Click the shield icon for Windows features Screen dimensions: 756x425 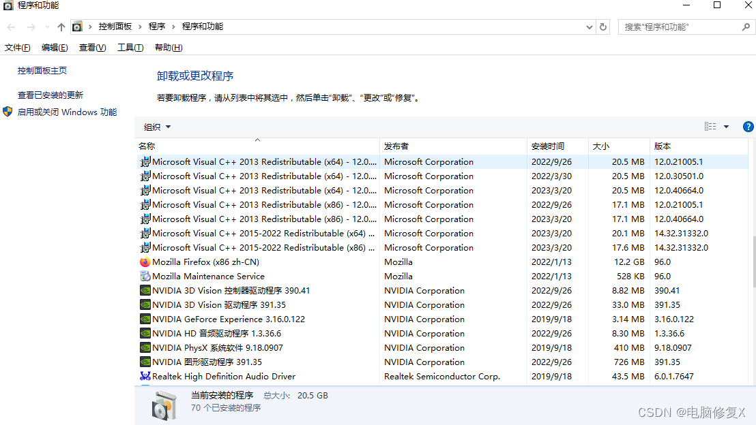pyautogui.click(x=8, y=112)
